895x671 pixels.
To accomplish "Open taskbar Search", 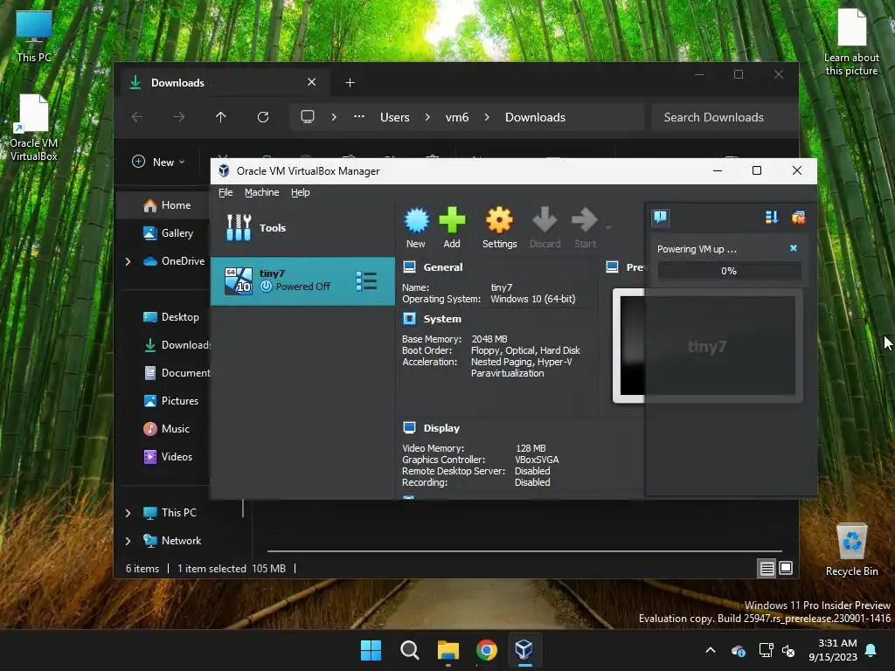I will coord(410,650).
